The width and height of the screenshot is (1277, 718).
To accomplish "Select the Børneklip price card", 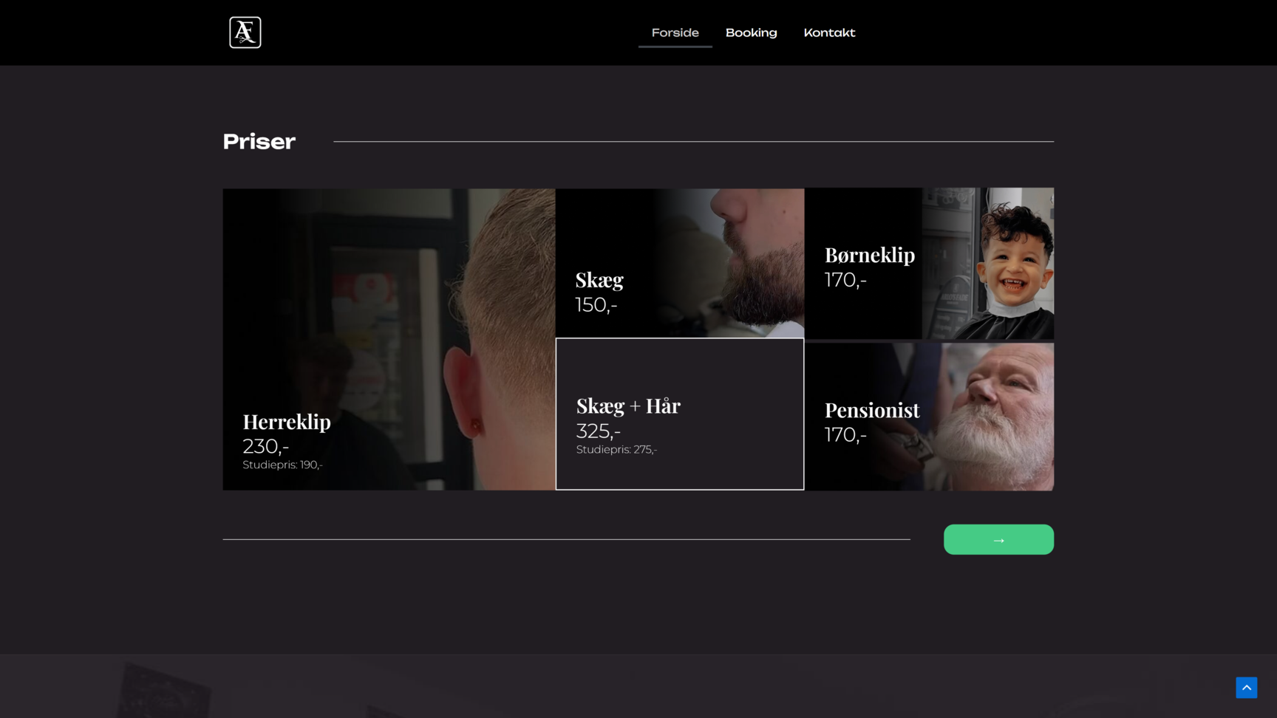I will point(929,264).
